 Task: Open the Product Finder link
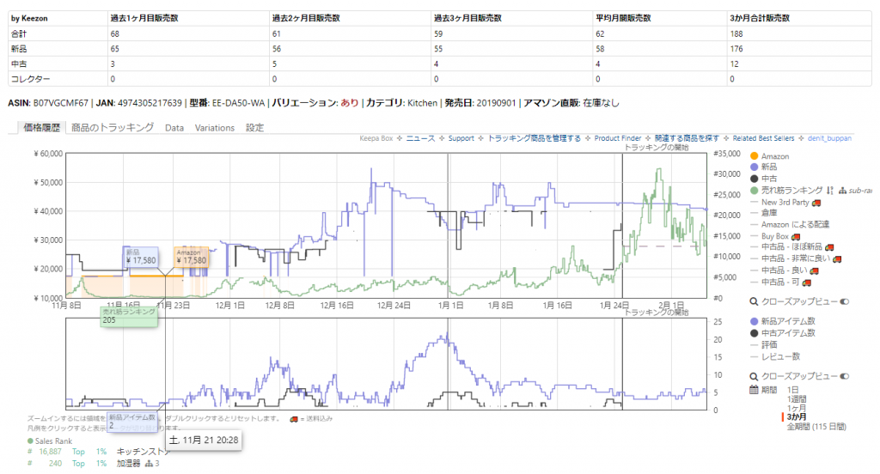coord(617,137)
